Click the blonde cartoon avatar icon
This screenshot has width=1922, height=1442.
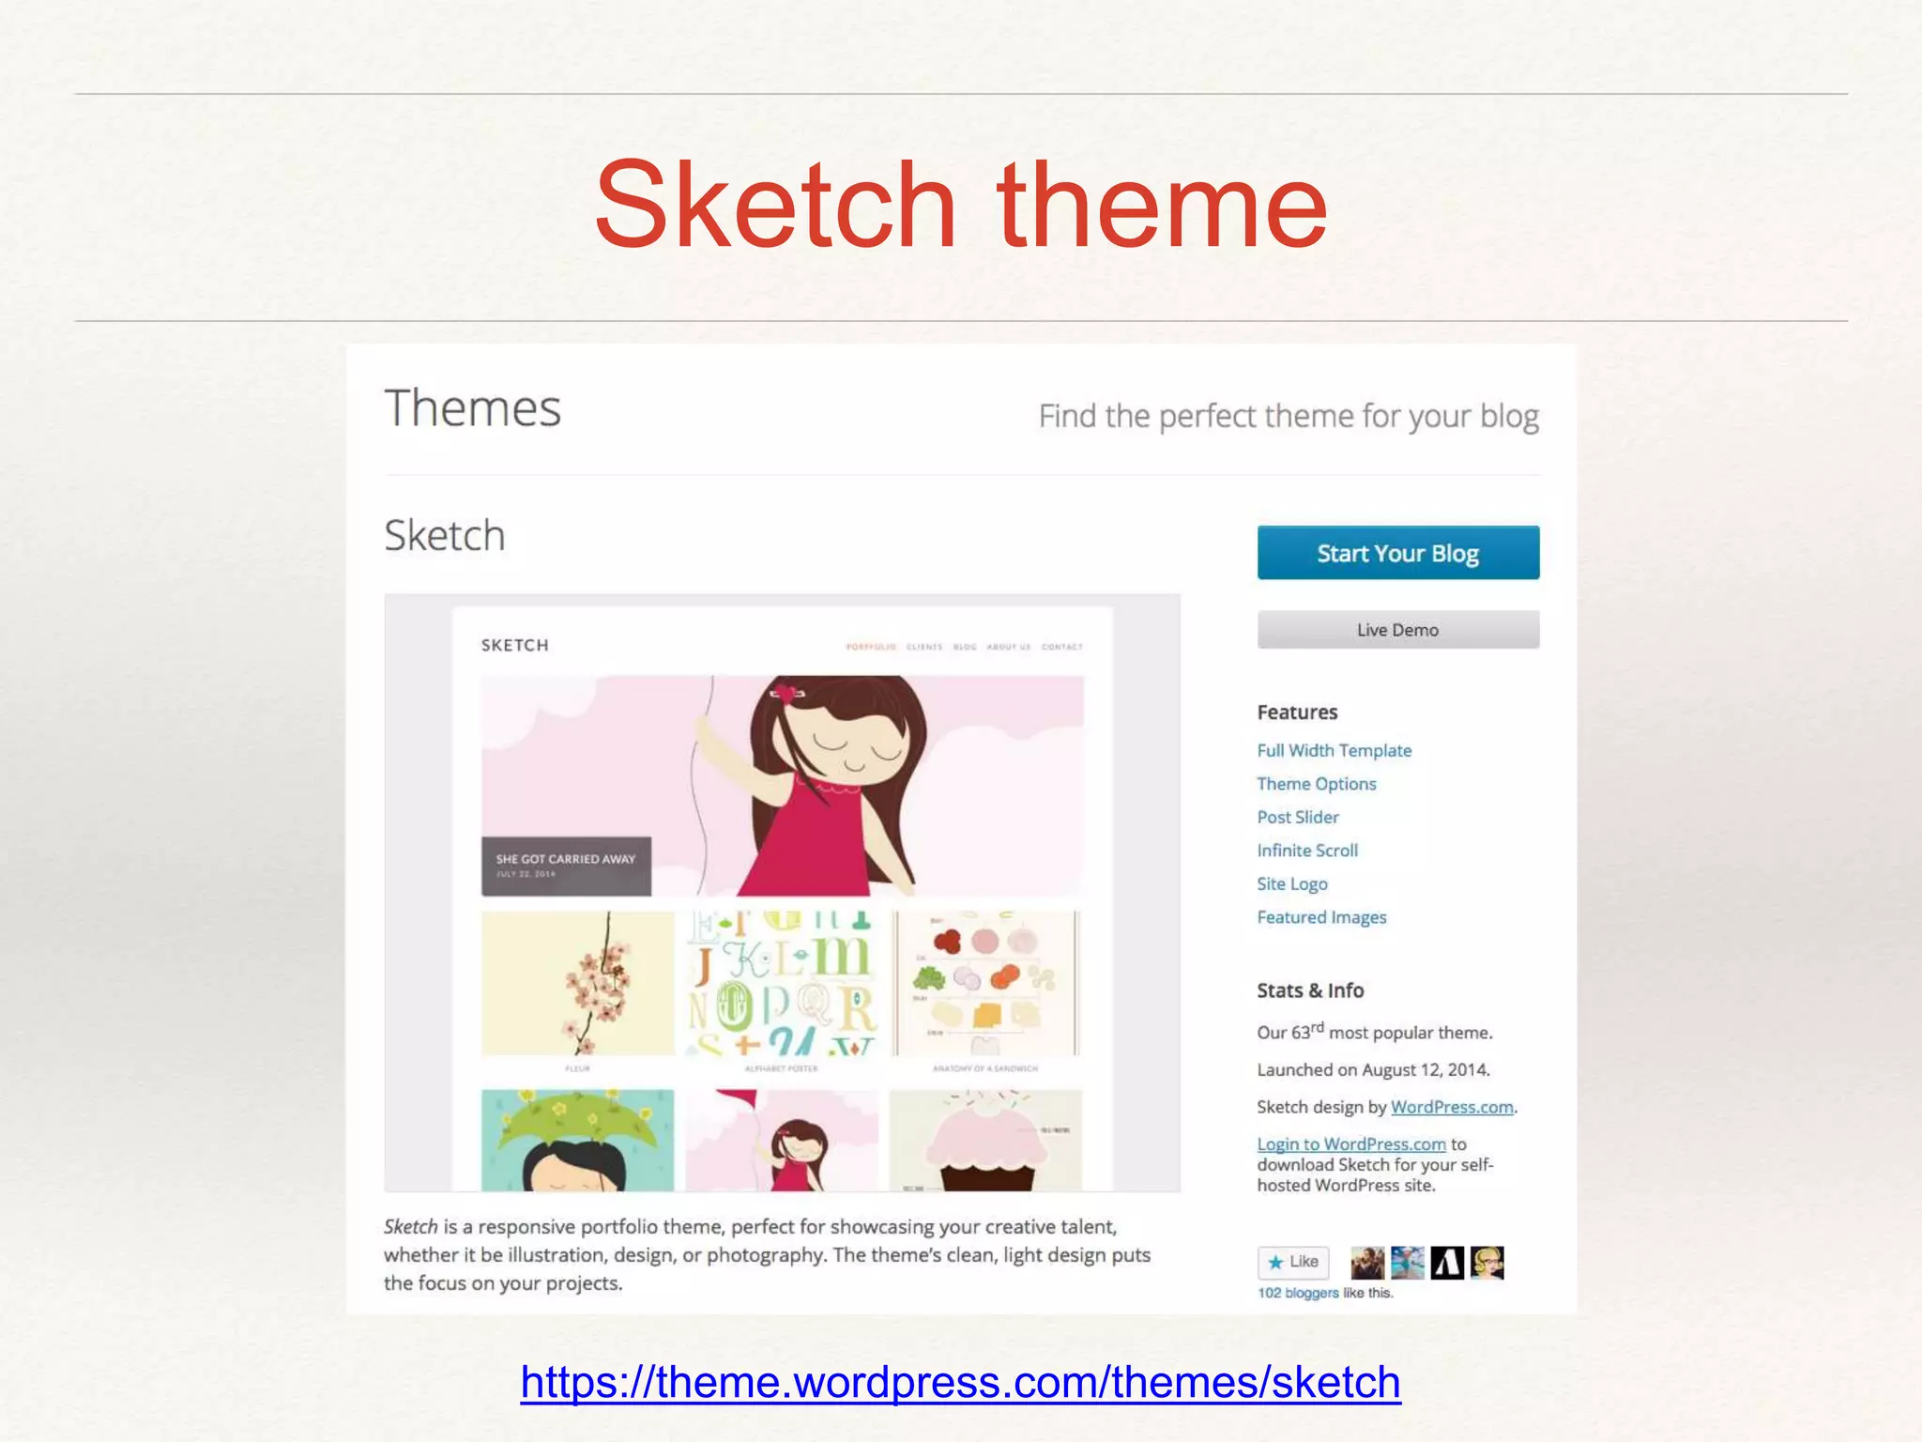(1487, 1263)
